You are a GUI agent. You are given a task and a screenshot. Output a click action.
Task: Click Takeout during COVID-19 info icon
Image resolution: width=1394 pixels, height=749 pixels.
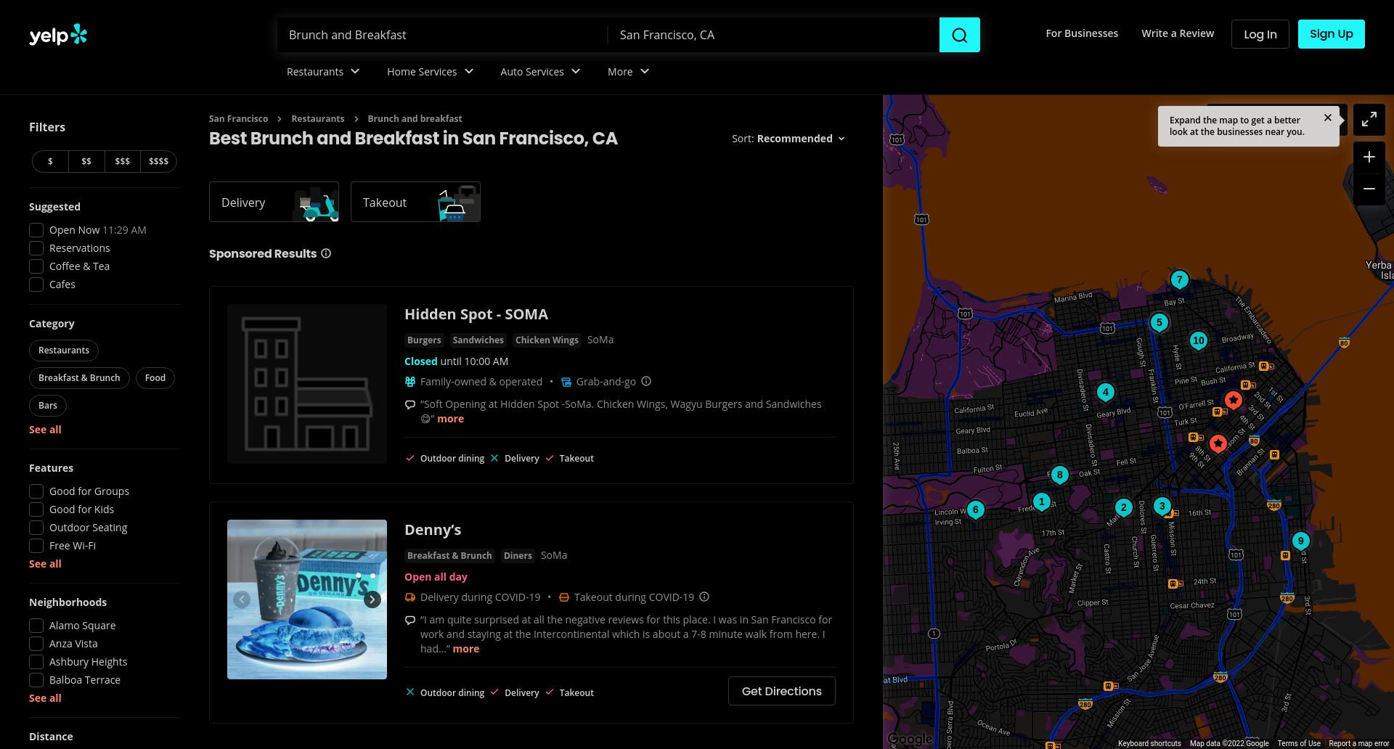[704, 597]
